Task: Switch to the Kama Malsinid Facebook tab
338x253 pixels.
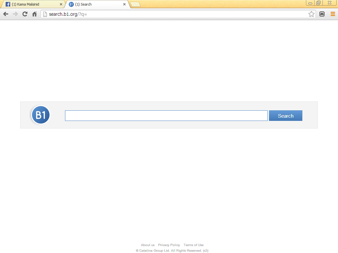Action: click(32, 4)
